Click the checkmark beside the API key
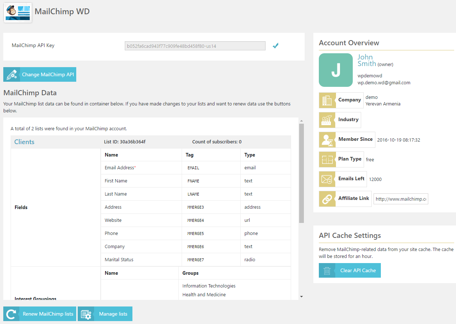Image resolution: width=456 pixels, height=324 pixels. [x=276, y=46]
